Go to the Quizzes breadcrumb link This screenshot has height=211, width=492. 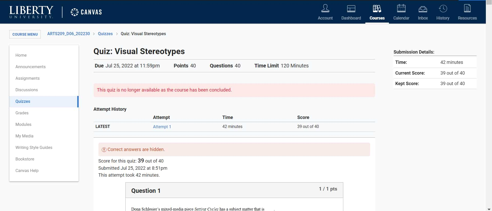click(105, 34)
